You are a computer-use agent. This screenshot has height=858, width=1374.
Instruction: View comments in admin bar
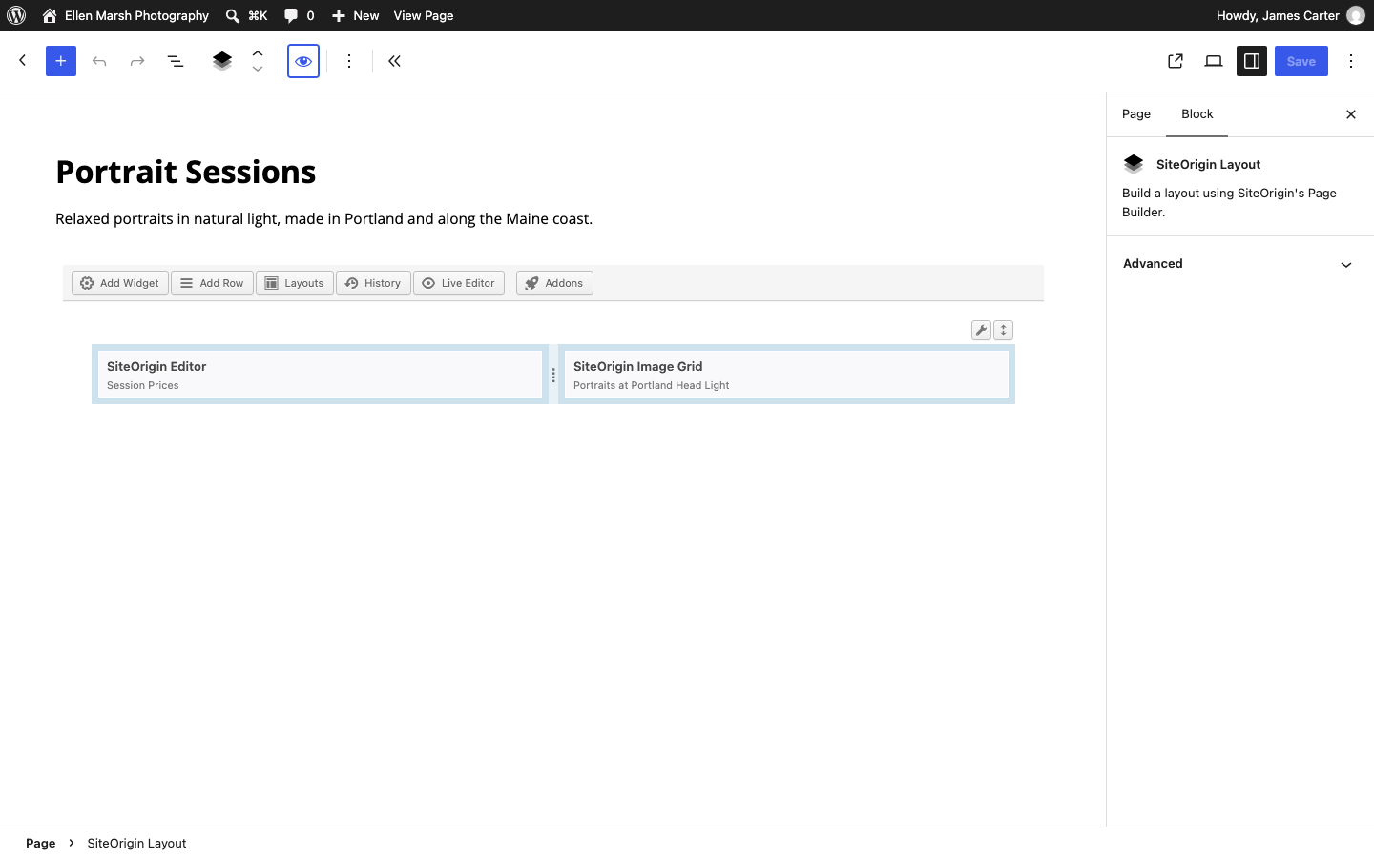pos(299,15)
